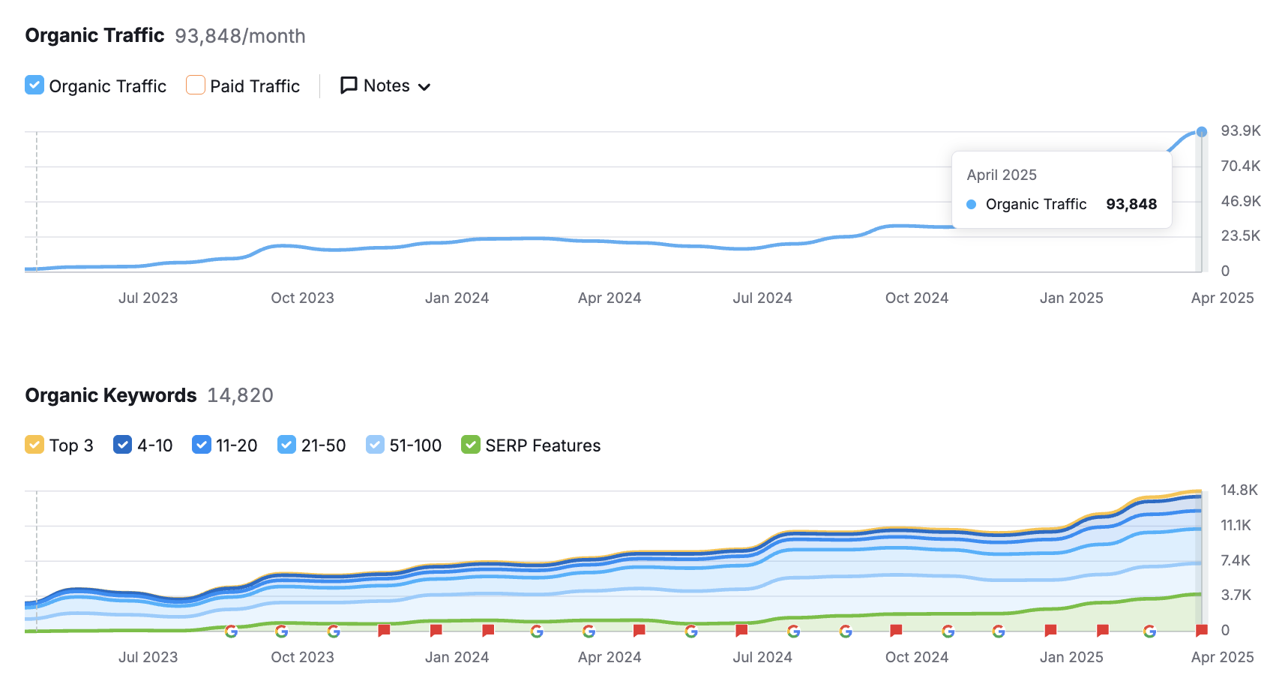Click the Google update icon near Apr 2024
Screen dimensions: 1288x696
coord(589,631)
